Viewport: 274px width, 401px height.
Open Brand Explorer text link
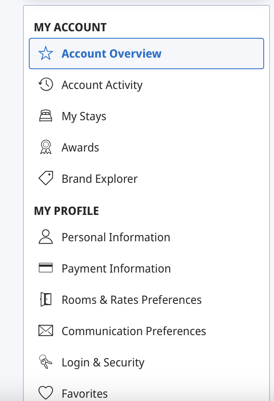100,179
